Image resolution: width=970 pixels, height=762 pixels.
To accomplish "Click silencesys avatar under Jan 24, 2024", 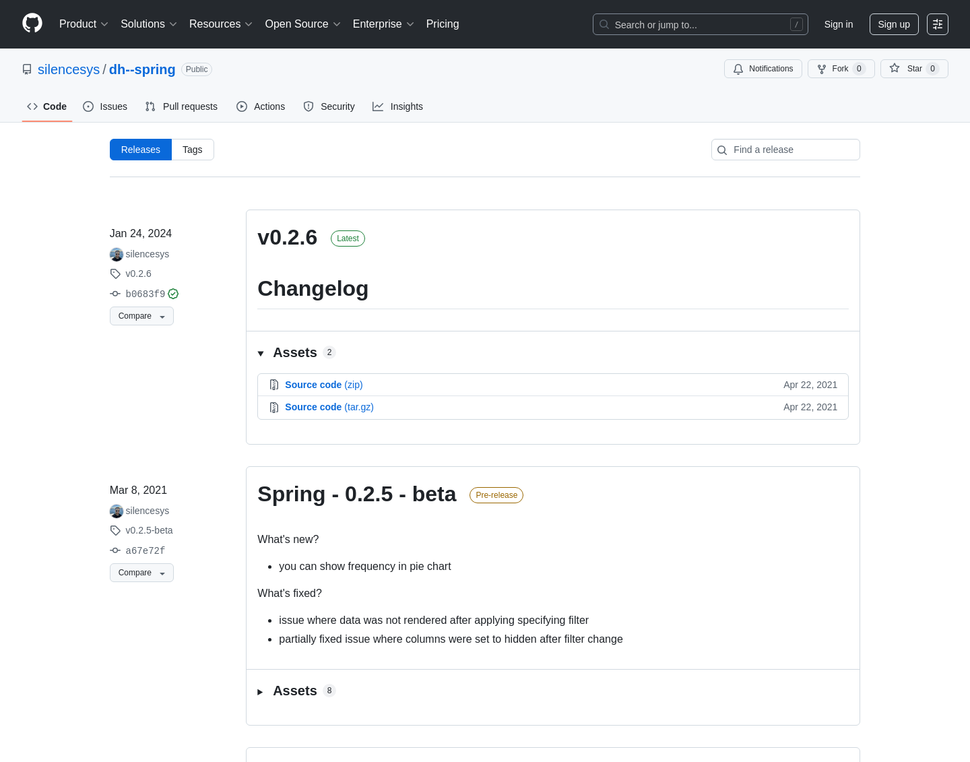I will click(x=117, y=254).
